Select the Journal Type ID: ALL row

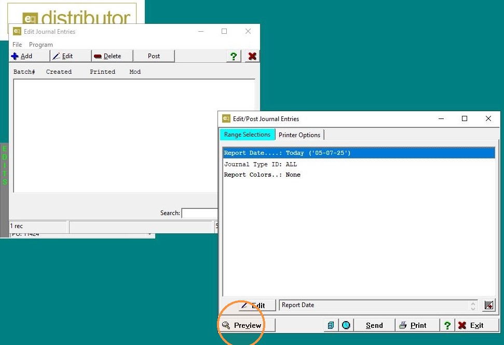359,164
